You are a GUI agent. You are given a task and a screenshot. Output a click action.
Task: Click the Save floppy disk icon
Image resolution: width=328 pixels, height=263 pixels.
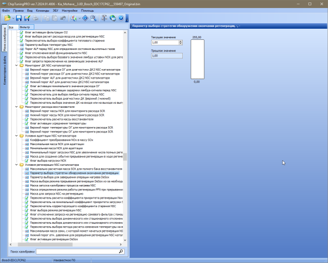pyautogui.click(x=19, y=18)
